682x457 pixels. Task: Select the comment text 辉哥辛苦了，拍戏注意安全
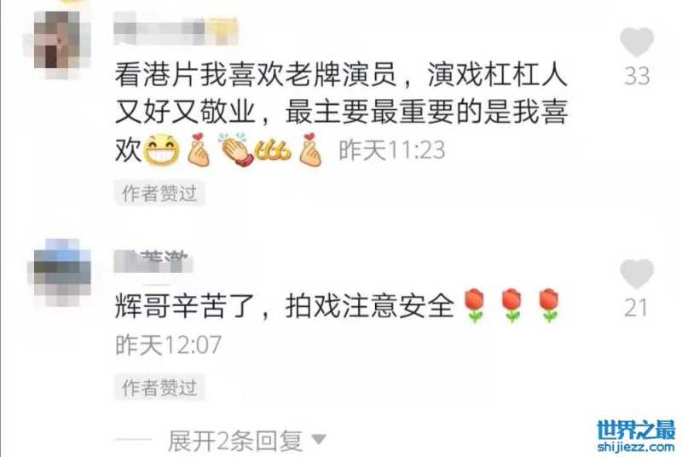285,306
